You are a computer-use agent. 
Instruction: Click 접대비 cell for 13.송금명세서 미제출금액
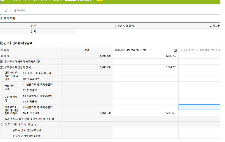click(145, 96)
